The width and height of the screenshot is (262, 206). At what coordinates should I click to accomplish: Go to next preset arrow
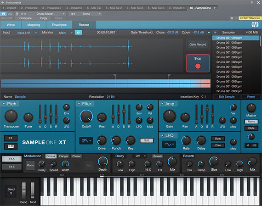25,14
